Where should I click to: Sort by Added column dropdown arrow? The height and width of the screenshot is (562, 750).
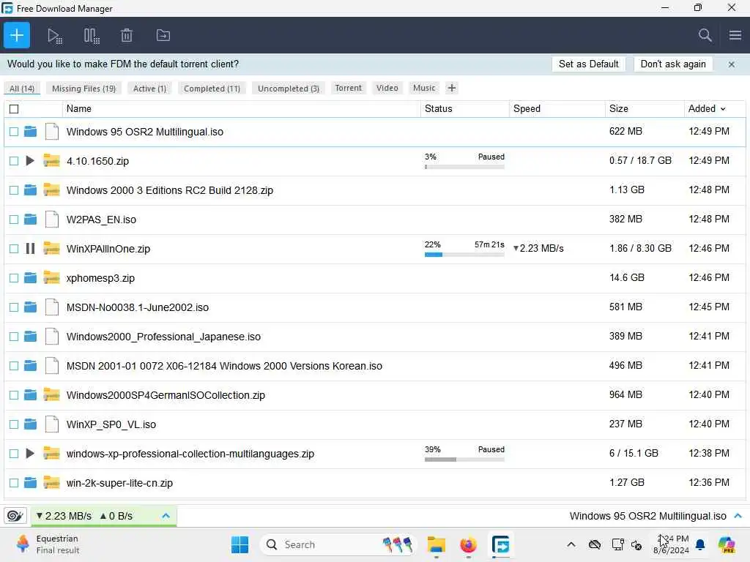(723, 109)
